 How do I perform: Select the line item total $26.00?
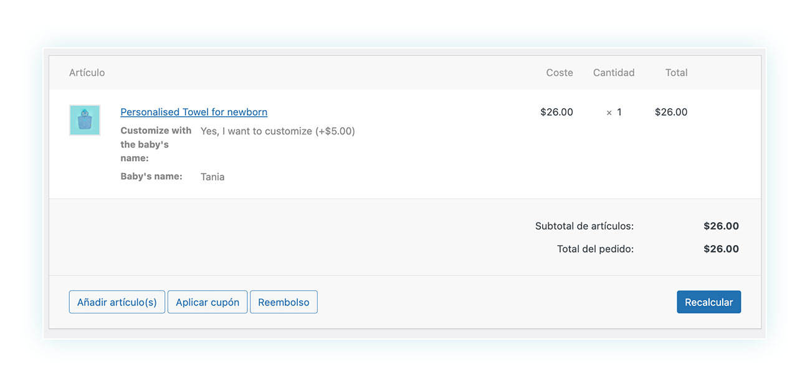tap(671, 112)
